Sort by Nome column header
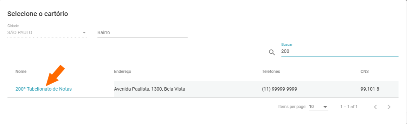The width and height of the screenshot is (407, 124). [21, 72]
